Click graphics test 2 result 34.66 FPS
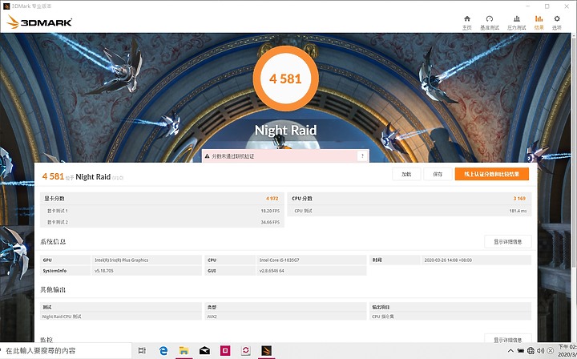 tap(270, 222)
